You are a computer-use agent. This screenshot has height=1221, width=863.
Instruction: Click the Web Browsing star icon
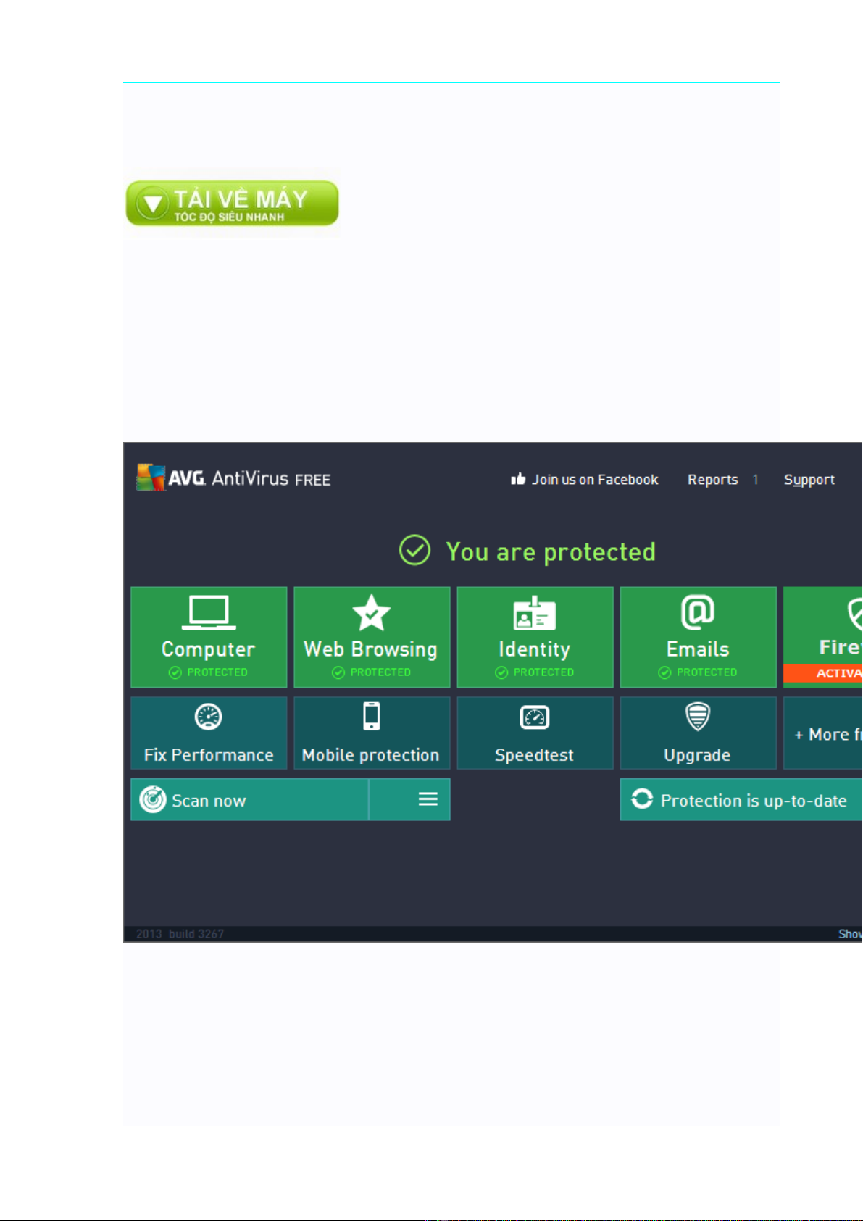coord(371,613)
